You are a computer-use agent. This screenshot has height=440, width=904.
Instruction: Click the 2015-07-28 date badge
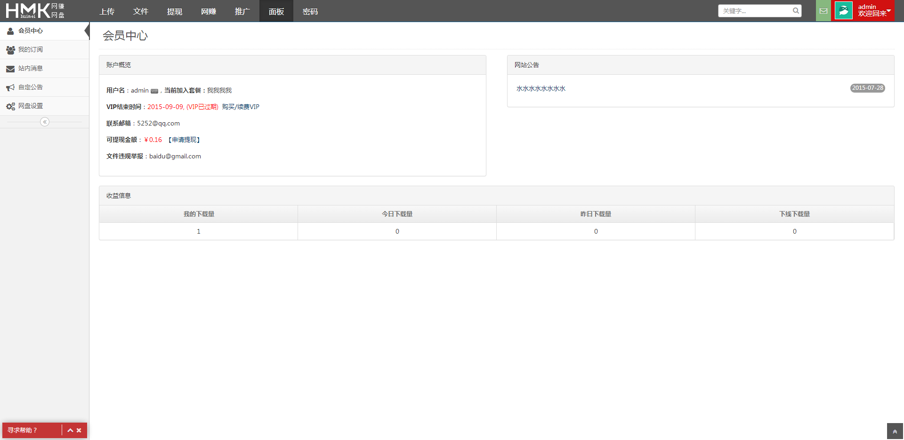pos(867,88)
